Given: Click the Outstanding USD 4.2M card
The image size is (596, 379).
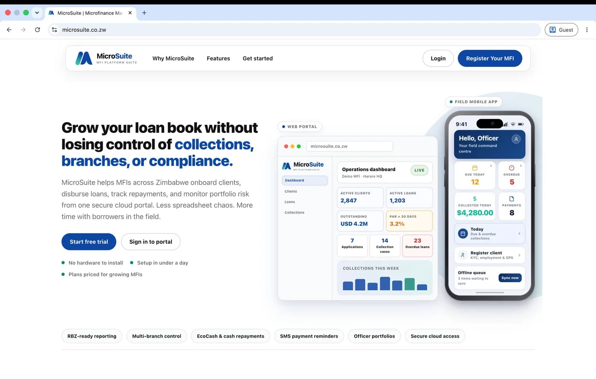Looking at the screenshot, I should click(x=360, y=221).
